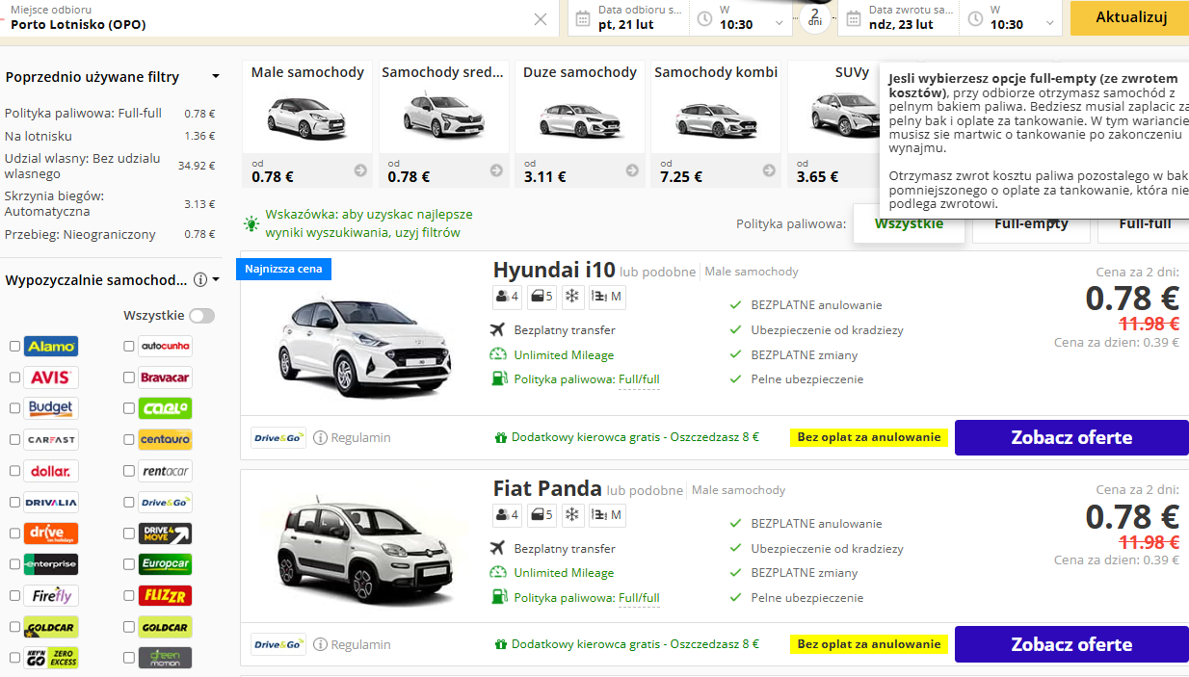The width and height of the screenshot is (1189, 677).
Task: Toggle the Wszystkie rental companies switch
Action: click(202, 316)
